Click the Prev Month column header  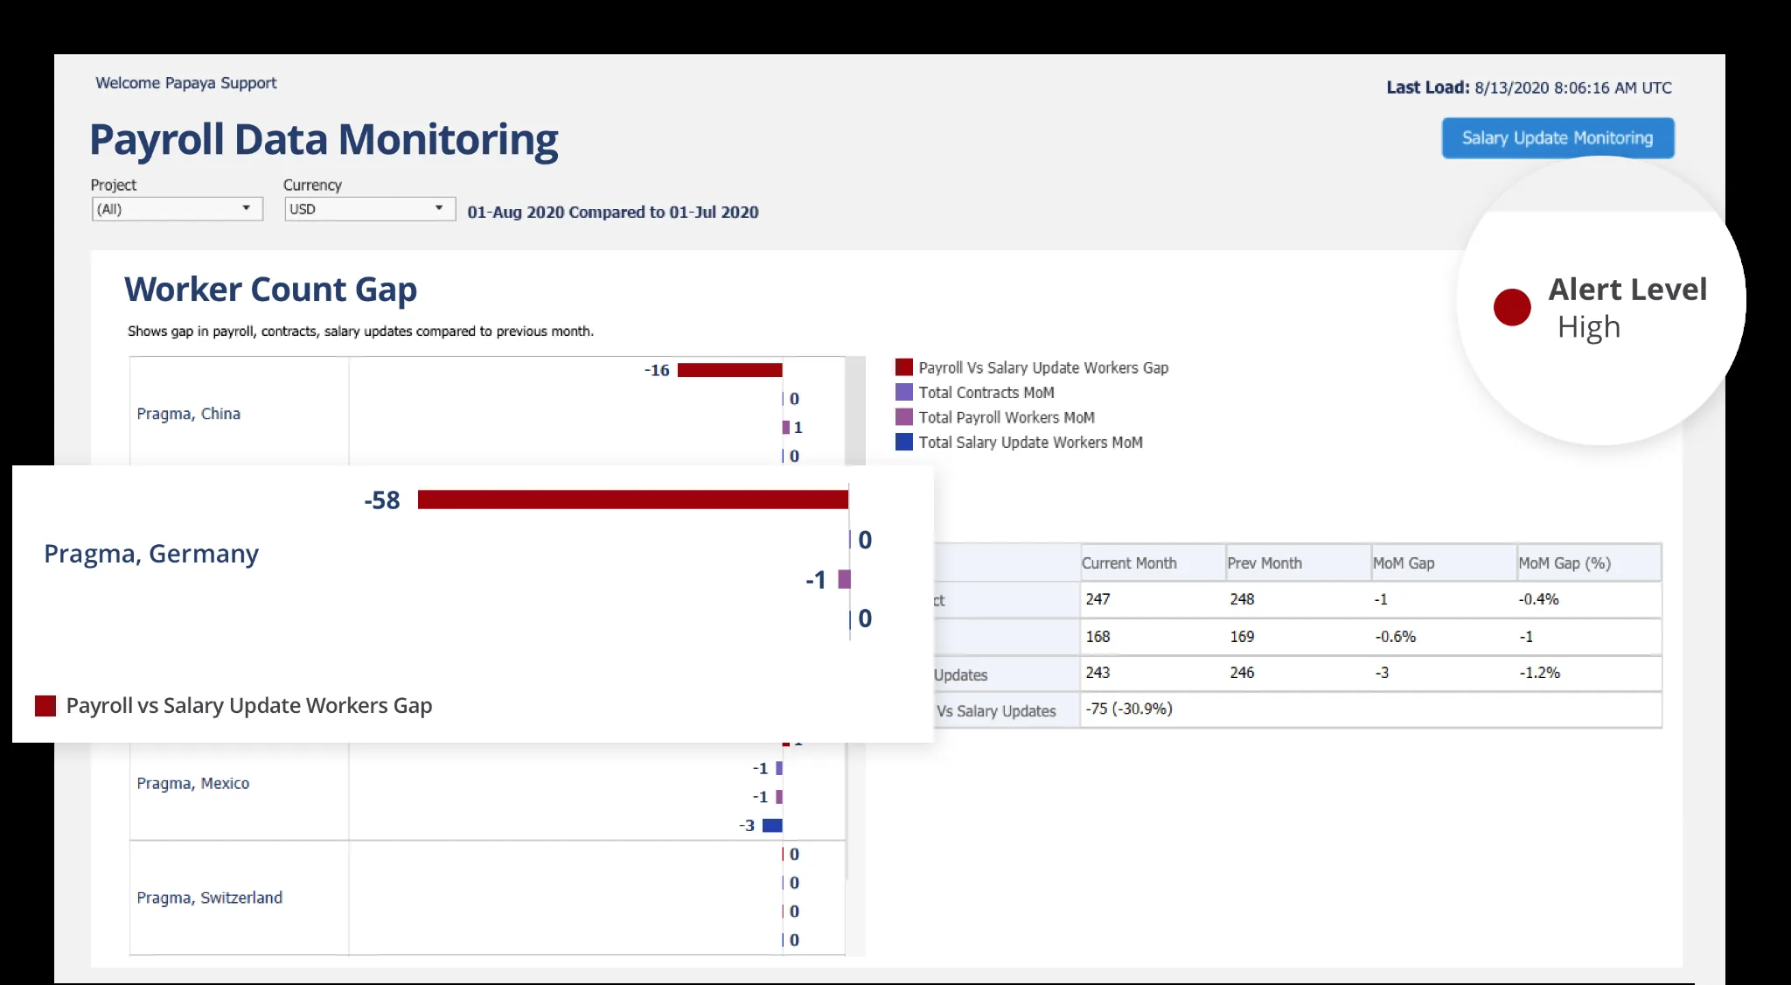1298,562
